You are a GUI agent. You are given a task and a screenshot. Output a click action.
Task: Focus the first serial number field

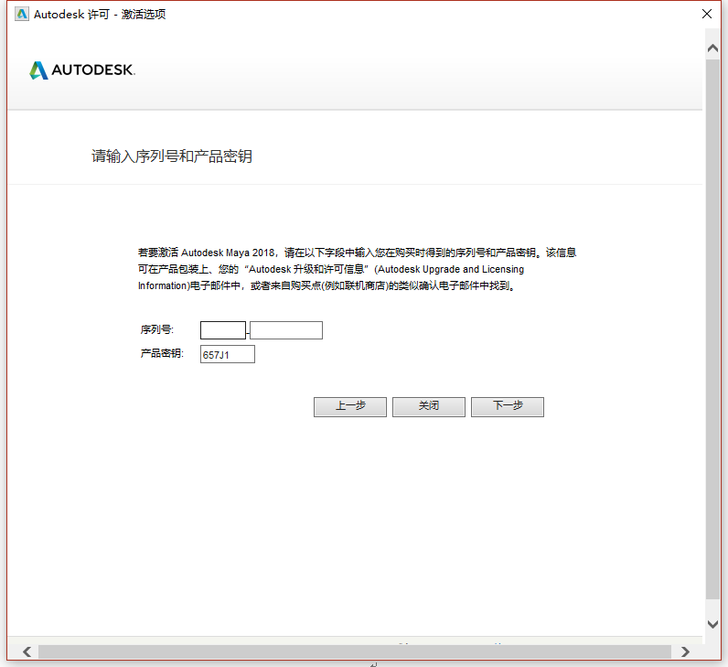pyautogui.click(x=223, y=330)
